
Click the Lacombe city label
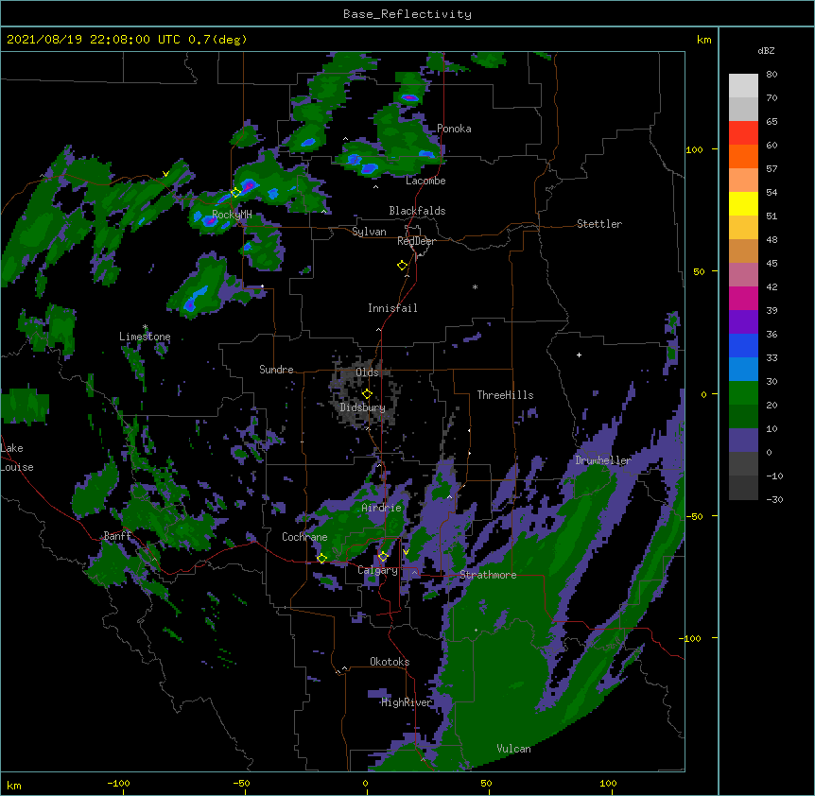click(x=425, y=181)
